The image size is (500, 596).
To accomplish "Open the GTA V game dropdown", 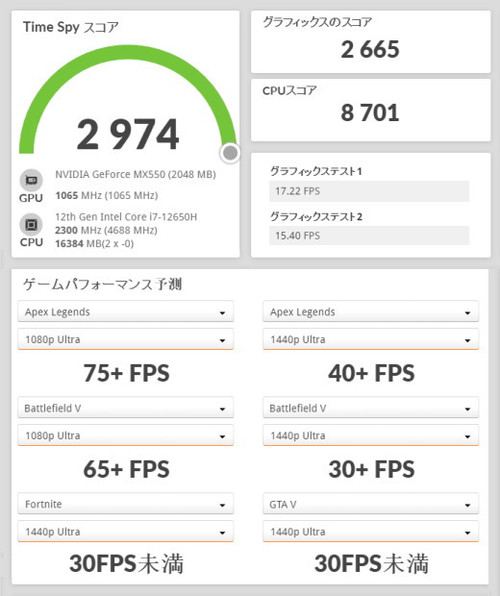I will [371, 504].
